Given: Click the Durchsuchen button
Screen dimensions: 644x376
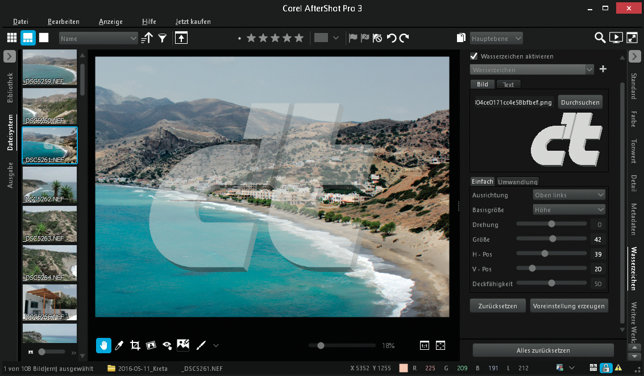Looking at the screenshot, I should pyautogui.click(x=580, y=102).
